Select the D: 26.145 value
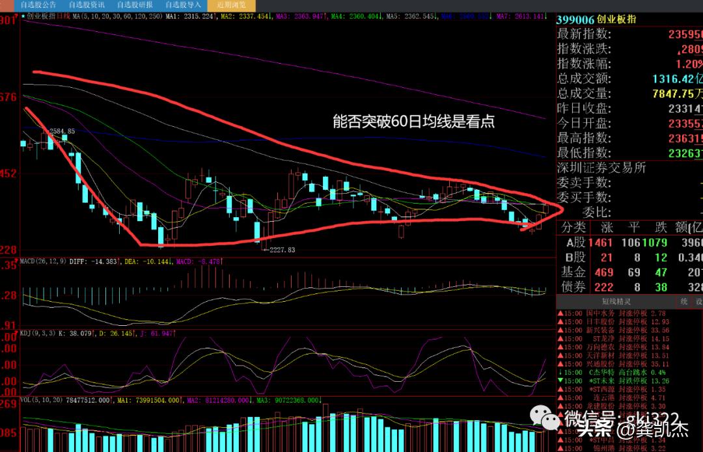Image resolution: width=703 pixels, height=452 pixels. pyautogui.click(x=117, y=334)
